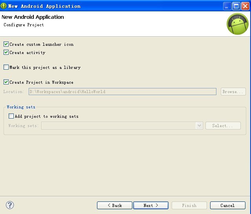The height and width of the screenshot is (214, 251).
Task: Click the Location: label
Action: [x=14, y=92]
